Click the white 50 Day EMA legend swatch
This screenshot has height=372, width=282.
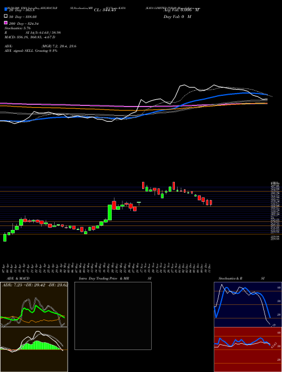tap(6, 16)
